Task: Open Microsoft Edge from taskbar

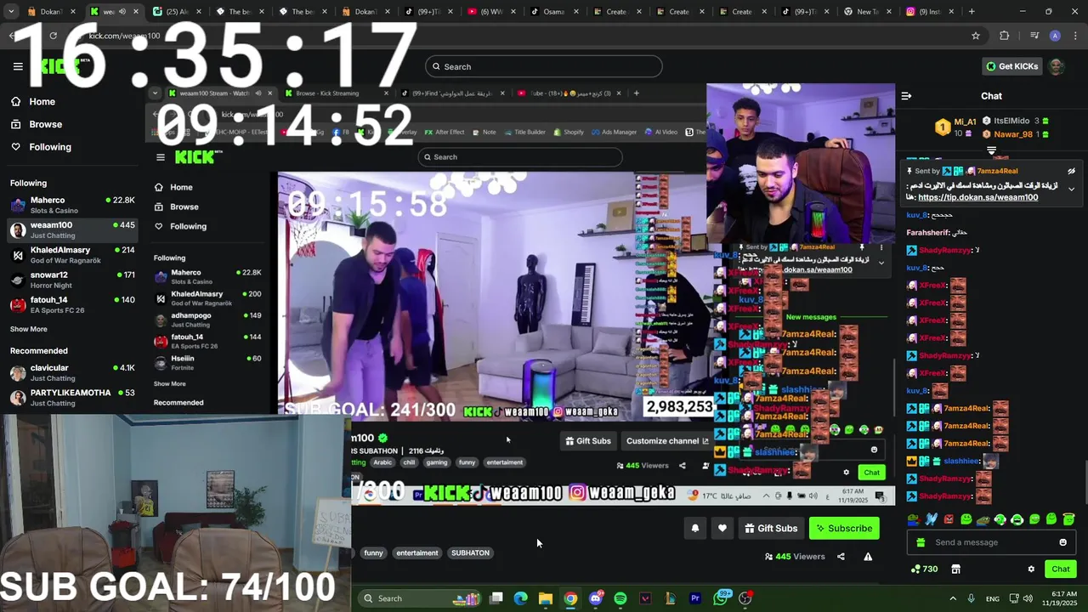Action: 521,598
